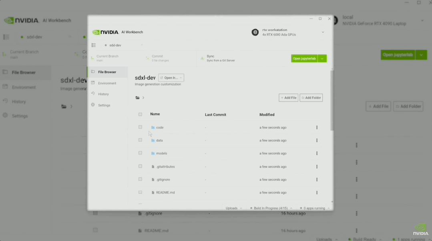The height and width of the screenshot is (241, 432).
Task: Click the NVIDIA logo in the front window
Action: coord(105,32)
